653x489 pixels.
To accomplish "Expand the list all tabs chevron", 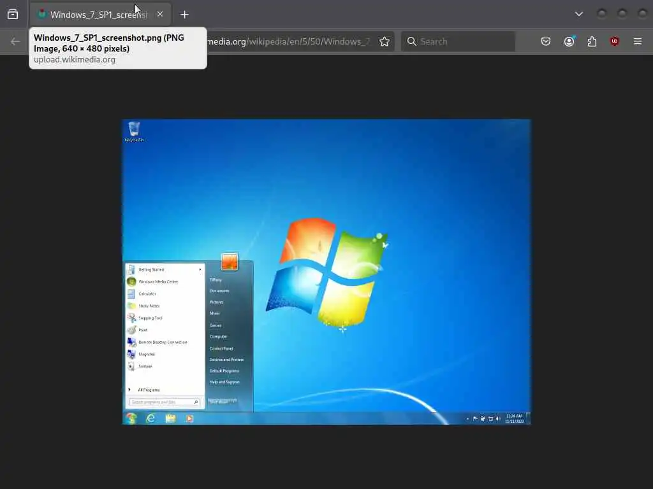I will 579,14.
